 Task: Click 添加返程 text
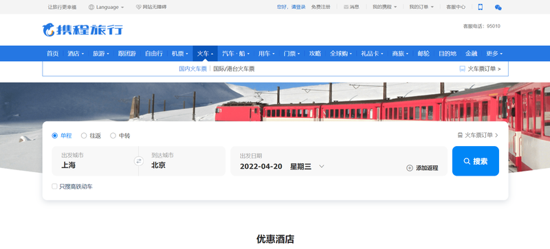427,168
